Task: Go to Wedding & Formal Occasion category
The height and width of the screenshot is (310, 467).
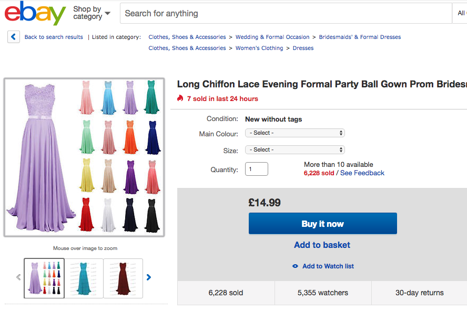Action: click(x=272, y=37)
